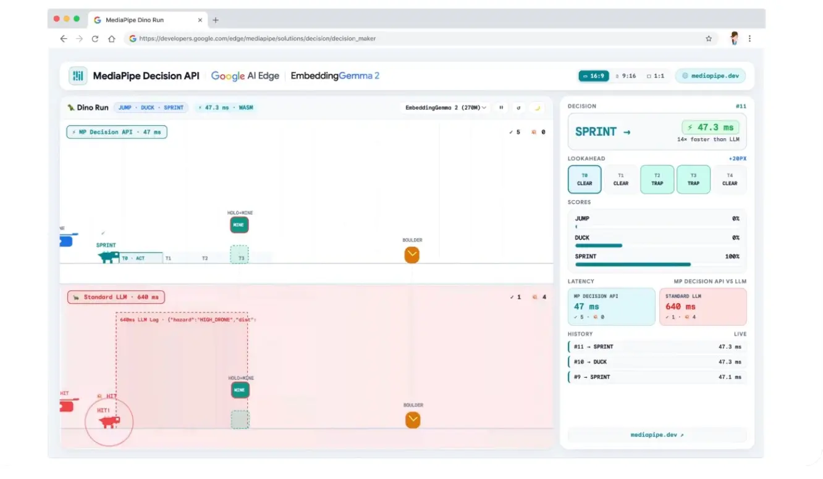Click the orange boulder in the MP Decision lane
This screenshot has height=479, width=823.
coord(412,254)
